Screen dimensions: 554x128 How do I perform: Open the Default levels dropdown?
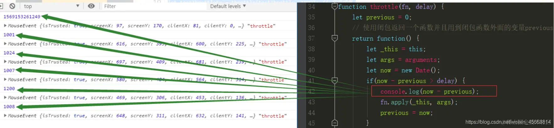pos(228,6)
